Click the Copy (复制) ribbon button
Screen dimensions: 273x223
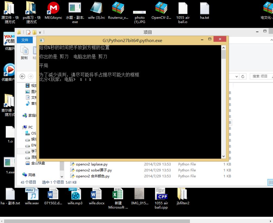24,52
